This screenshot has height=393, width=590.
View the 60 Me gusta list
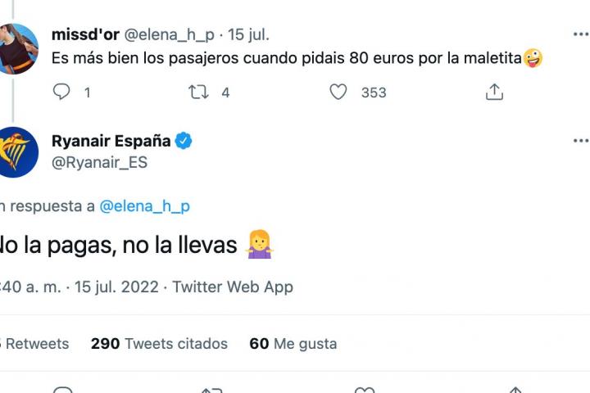click(293, 344)
